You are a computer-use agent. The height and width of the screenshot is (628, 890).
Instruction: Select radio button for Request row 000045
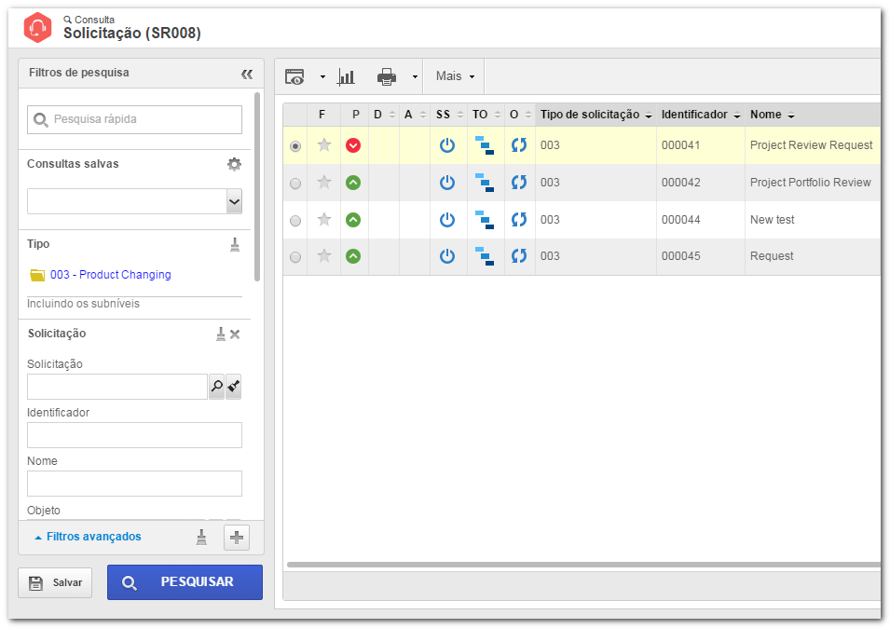295,257
